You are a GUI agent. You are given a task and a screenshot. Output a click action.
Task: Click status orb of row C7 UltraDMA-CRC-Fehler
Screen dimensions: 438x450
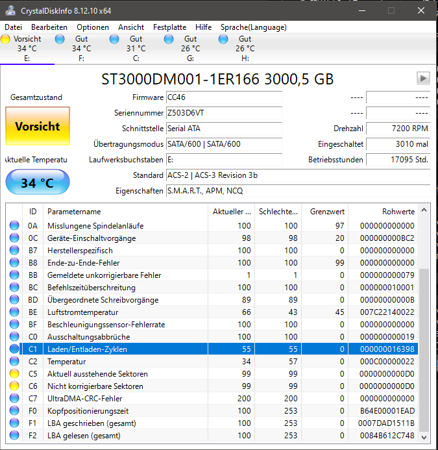[14, 398]
